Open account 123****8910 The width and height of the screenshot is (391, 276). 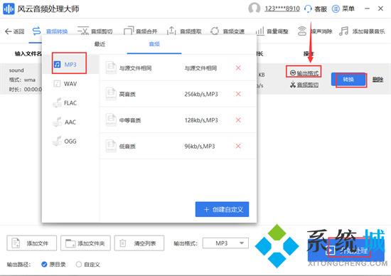point(282,9)
